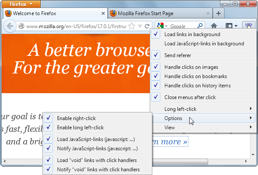
Task: Open the Firefox application menu
Action: coord(21,4)
